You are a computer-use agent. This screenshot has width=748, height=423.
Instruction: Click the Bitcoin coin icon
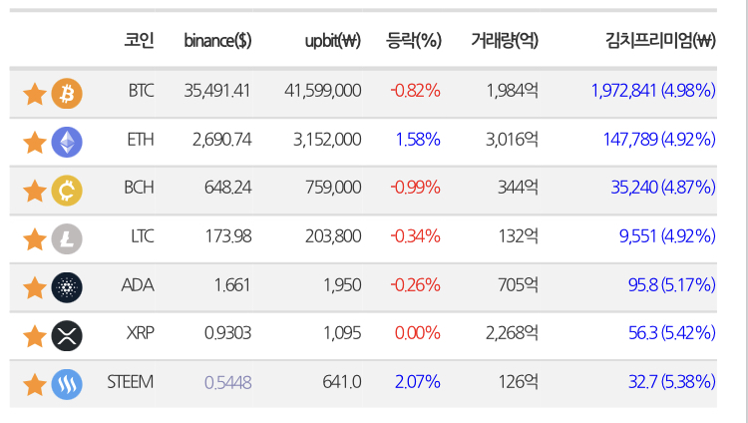[67, 94]
